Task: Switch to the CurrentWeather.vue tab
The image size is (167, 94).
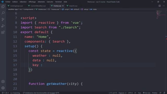Action: 37,6
